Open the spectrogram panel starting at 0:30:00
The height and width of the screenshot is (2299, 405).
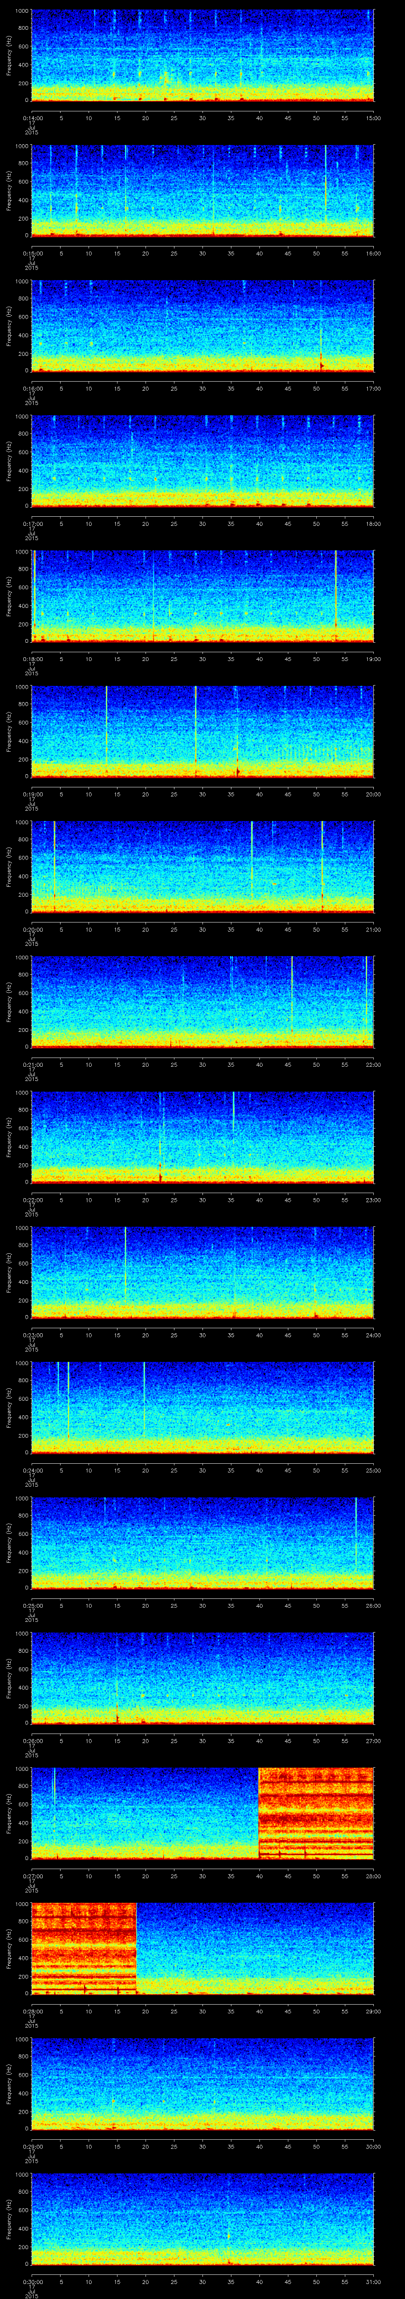tap(202, 2219)
